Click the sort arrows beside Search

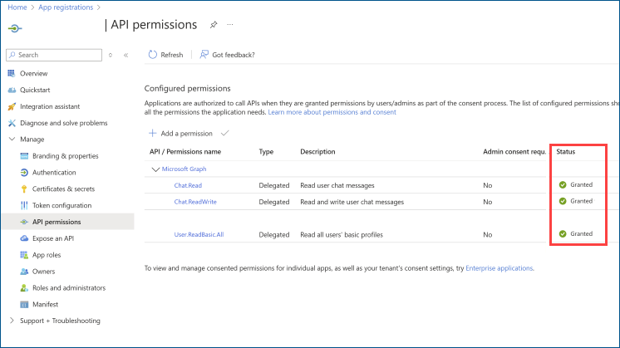pyautogui.click(x=111, y=56)
